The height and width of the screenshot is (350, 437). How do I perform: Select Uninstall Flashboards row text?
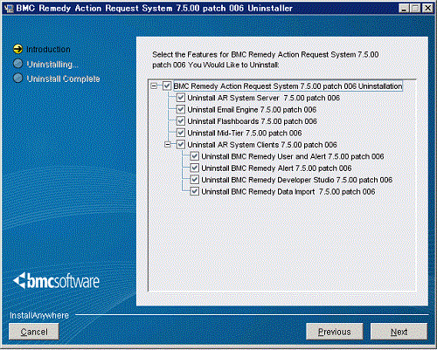point(252,121)
